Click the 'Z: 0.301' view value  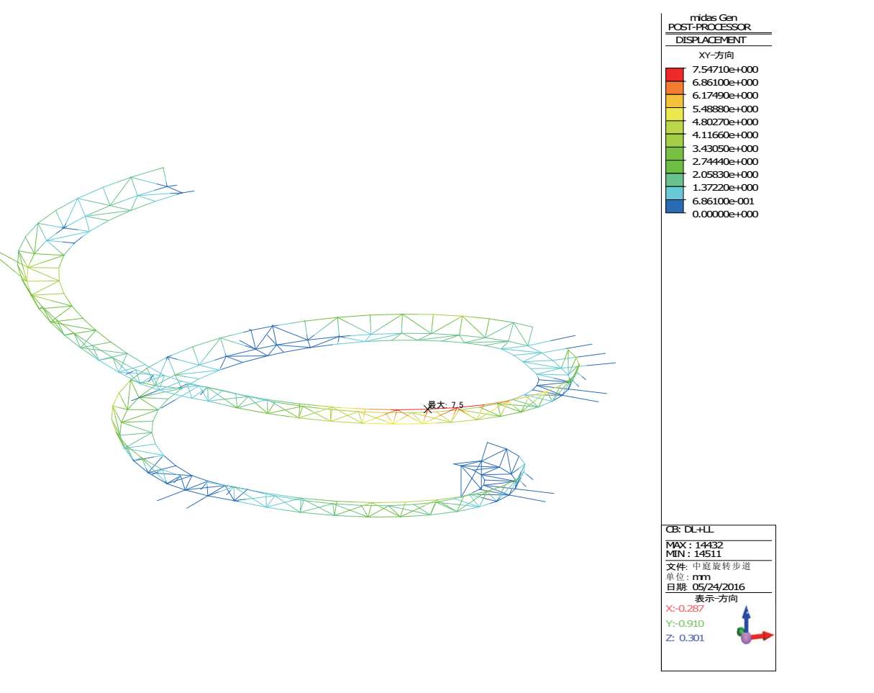click(x=685, y=638)
